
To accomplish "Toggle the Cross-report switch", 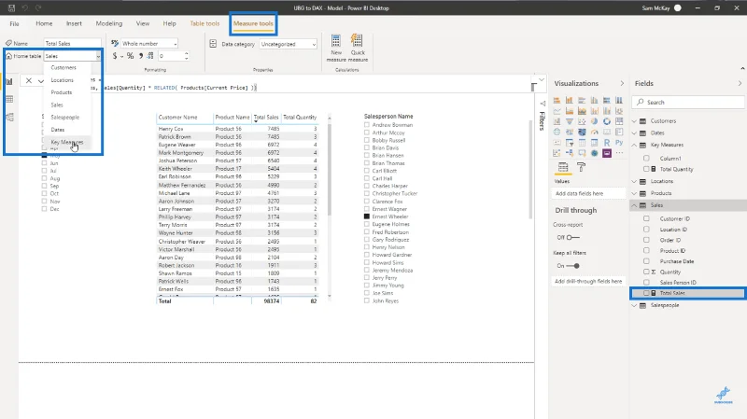I will 572,237.
